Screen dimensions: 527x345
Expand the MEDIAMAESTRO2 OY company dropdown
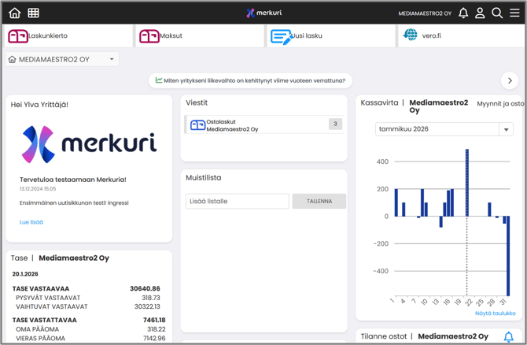61,59
